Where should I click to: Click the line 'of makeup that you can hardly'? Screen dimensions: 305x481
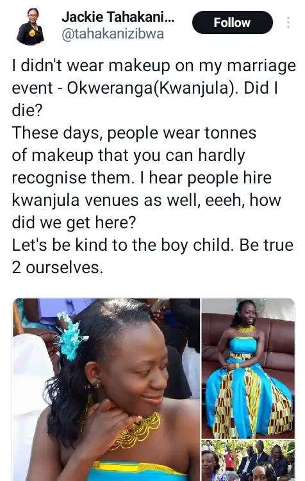128,155
